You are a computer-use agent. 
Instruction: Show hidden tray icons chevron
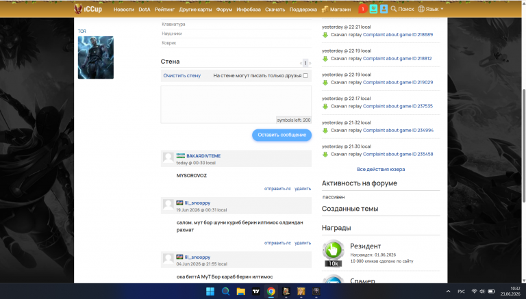(x=448, y=291)
